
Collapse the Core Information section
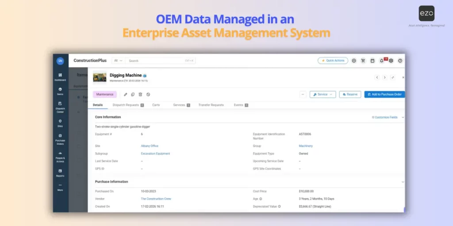click(x=403, y=117)
